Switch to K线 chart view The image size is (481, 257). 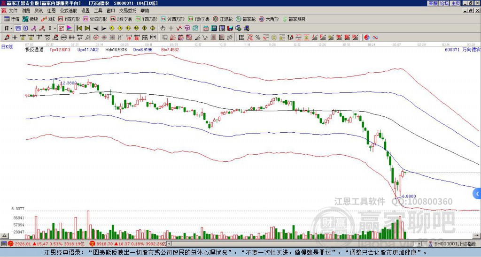(x=48, y=19)
